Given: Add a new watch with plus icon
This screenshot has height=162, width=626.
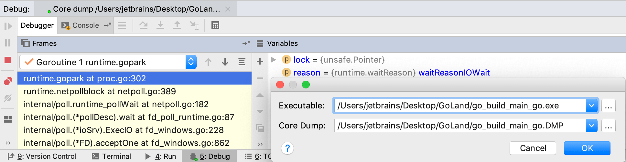Looking at the screenshot, I should click(260, 61).
